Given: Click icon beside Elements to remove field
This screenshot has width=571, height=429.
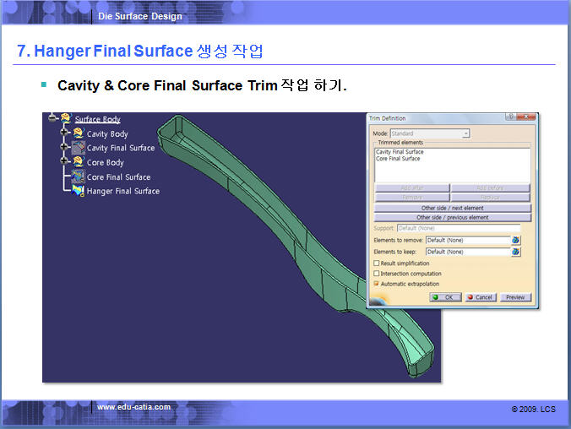Looking at the screenshot, I should pyautogui.click(x=515, y=240).
